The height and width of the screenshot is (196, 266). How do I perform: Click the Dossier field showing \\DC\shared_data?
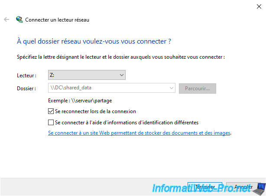(x=112, y=88)
